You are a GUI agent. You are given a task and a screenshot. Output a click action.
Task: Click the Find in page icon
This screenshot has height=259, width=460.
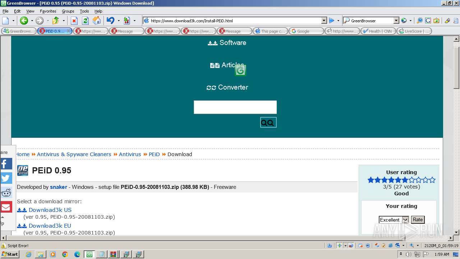point(456,21)
